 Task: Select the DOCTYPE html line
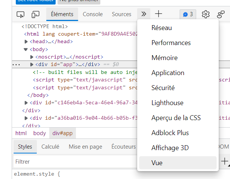click(x=45, y=27)
